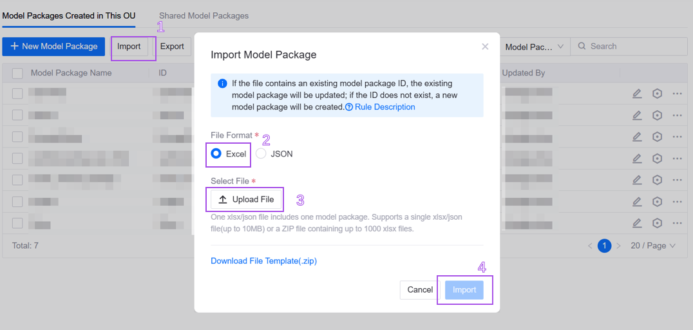Choose the JSON file format option
This screenshot has height=330, width=693.
(x=261, y=154)
